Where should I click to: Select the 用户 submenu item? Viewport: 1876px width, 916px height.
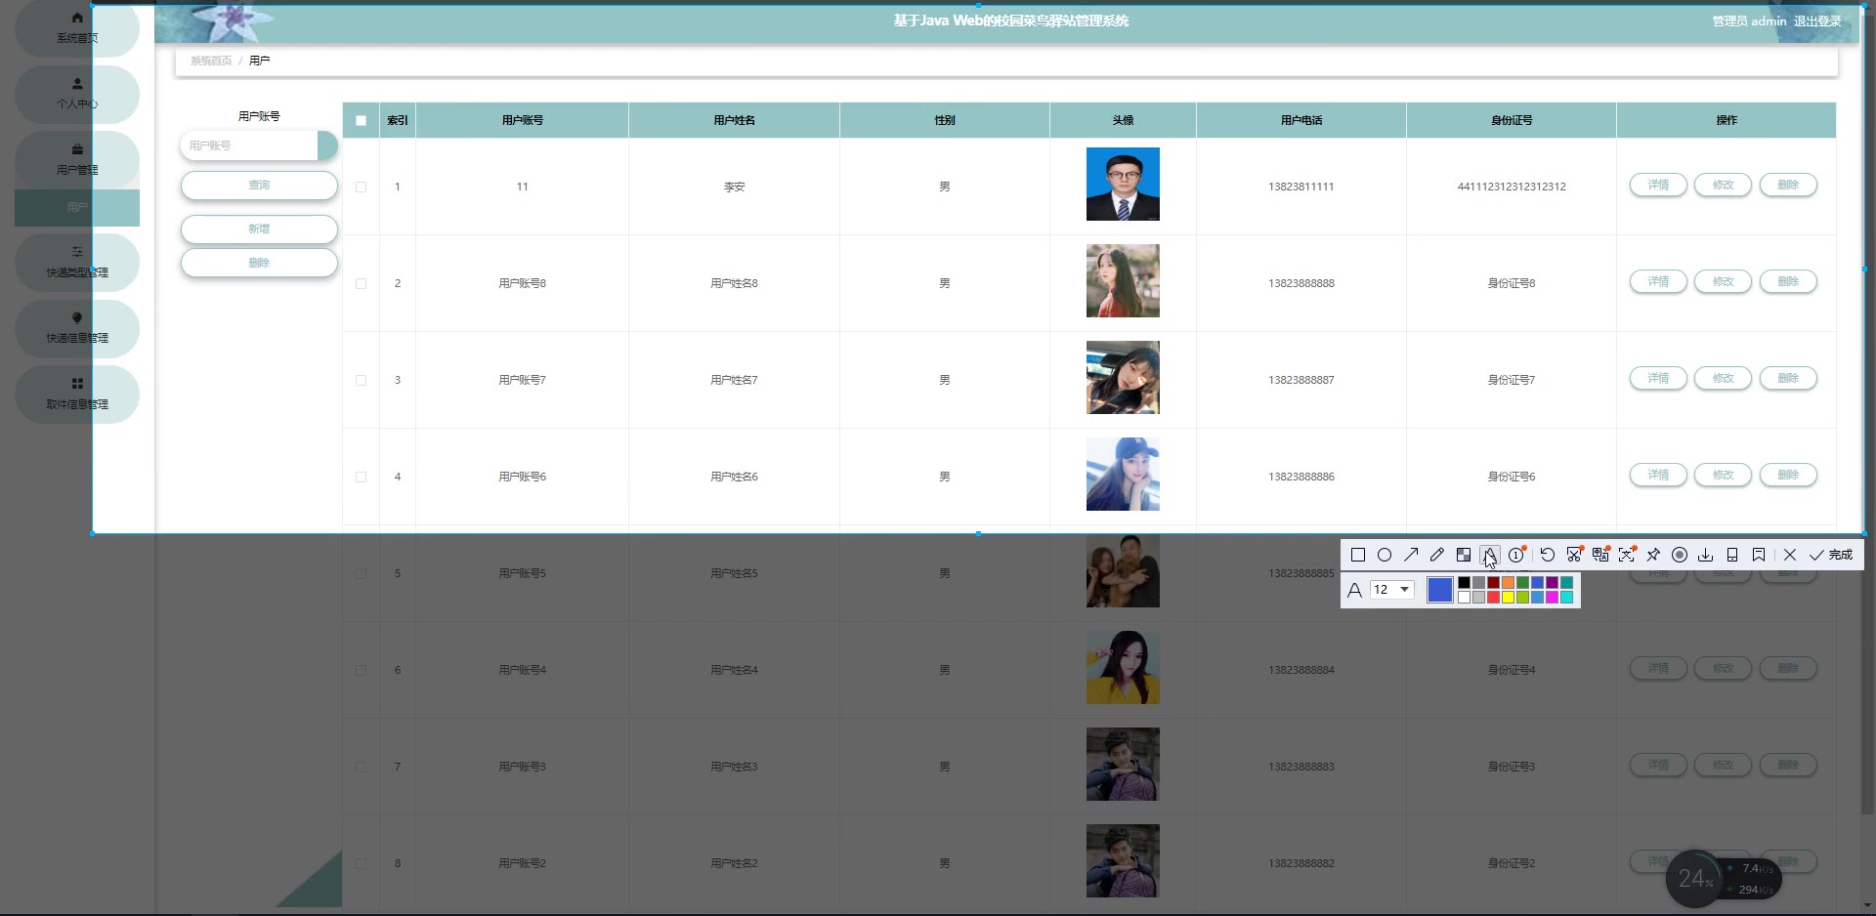pos(77,207)
